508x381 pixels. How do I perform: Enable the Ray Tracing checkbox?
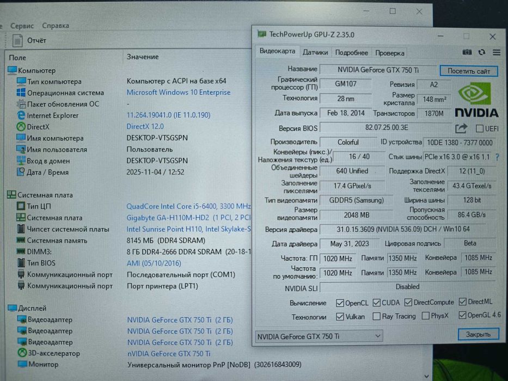pos(376,316)
